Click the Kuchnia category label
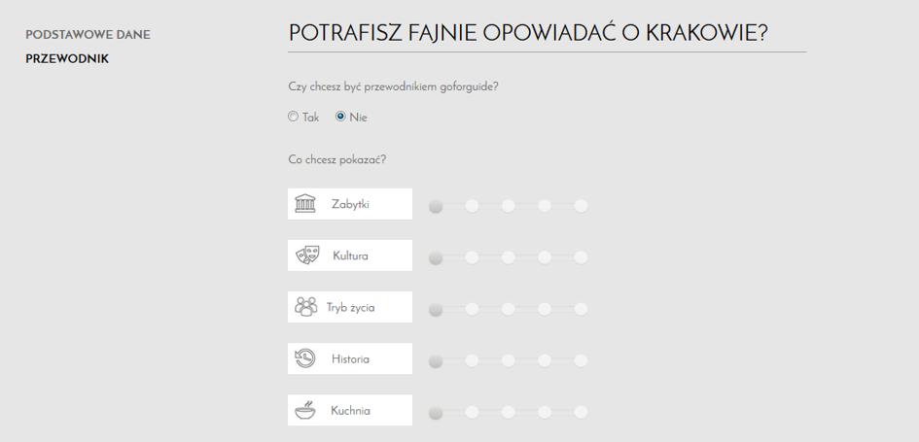The height and width of the screenshot is (442, 919). click(350, 410)
